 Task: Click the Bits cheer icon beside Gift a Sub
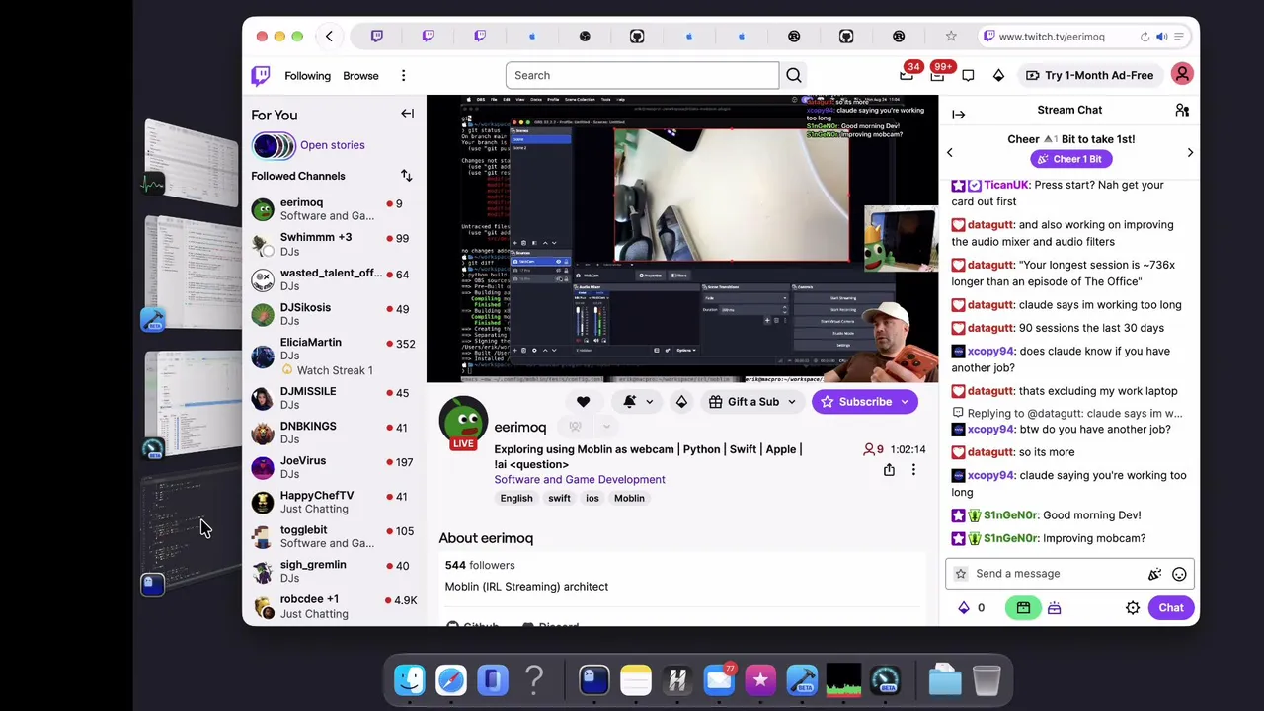(x=681, y=402)
